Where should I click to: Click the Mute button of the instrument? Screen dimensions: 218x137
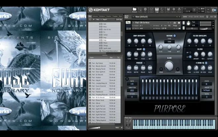(184, 28)
